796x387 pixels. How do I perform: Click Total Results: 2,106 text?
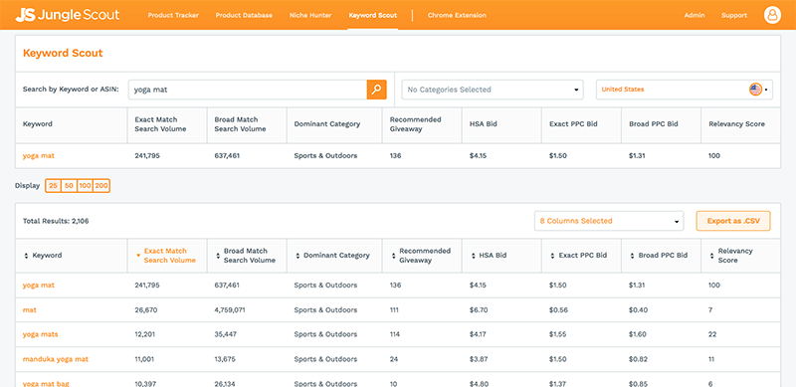click(x=56, y=221)
